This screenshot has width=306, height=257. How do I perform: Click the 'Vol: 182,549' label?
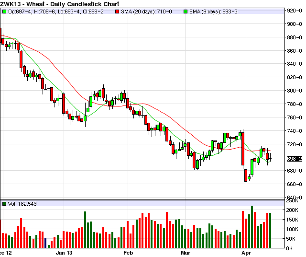click(x=22, y=204)
